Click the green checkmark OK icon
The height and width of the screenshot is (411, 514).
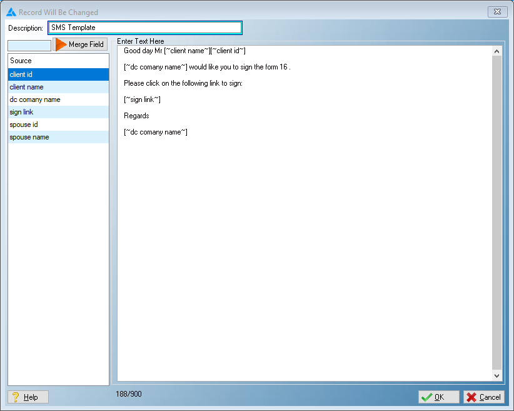tap(426, 397)
